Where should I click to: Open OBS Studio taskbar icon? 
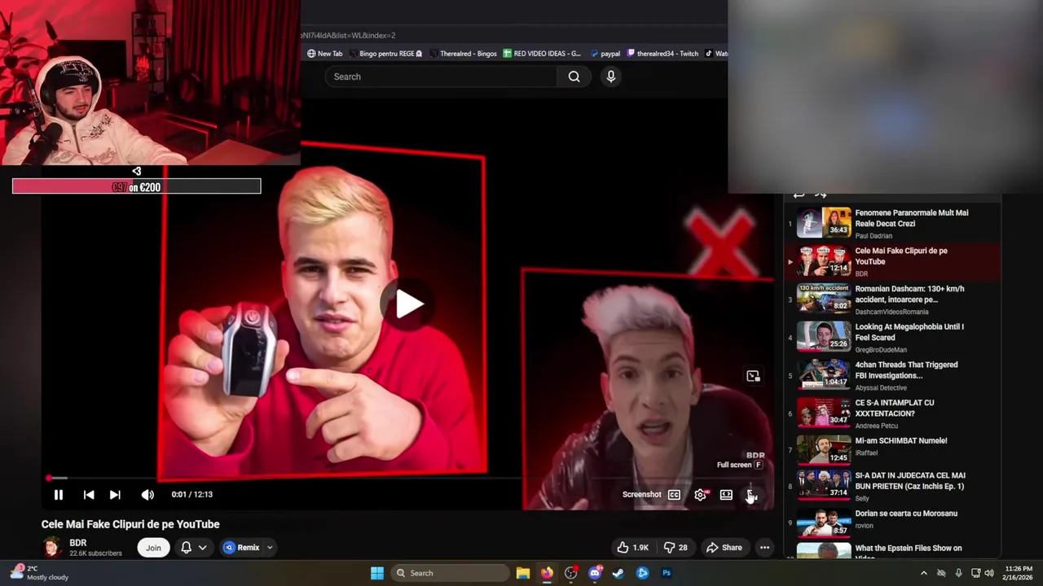[x=571, y=573]
